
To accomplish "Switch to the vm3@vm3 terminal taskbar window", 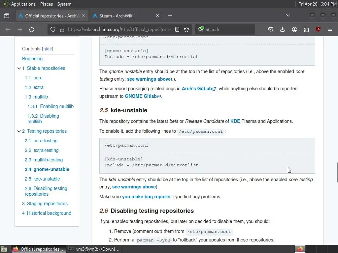I will click(94, 249).
